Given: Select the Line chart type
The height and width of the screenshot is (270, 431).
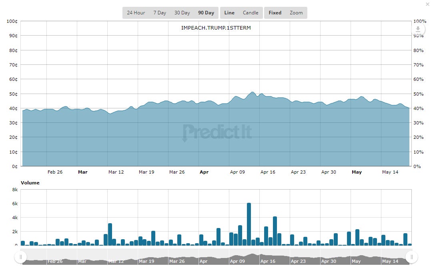Looking at the screenshot, I should coord(229,13).
